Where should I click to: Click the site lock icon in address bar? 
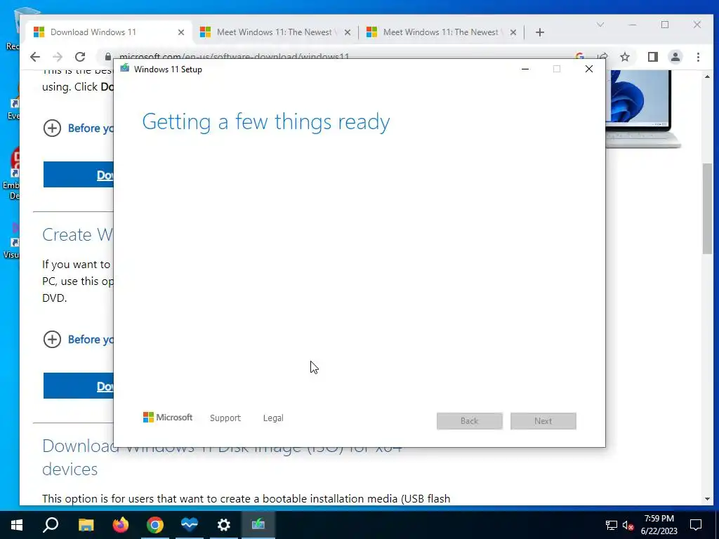107,57
